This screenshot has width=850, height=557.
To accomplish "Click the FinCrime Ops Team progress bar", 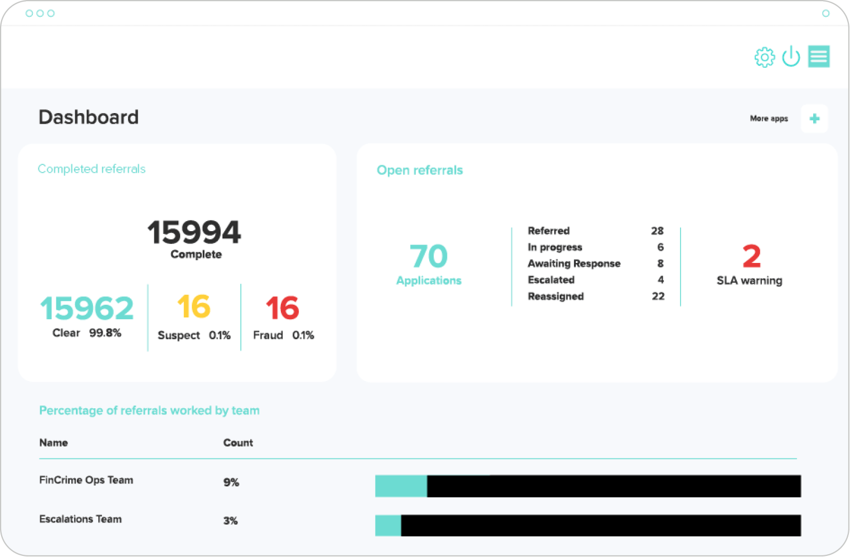I will [588, 486].
